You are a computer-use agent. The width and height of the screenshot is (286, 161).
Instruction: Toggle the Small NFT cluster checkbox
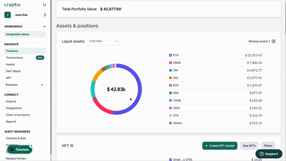point(171,159)
